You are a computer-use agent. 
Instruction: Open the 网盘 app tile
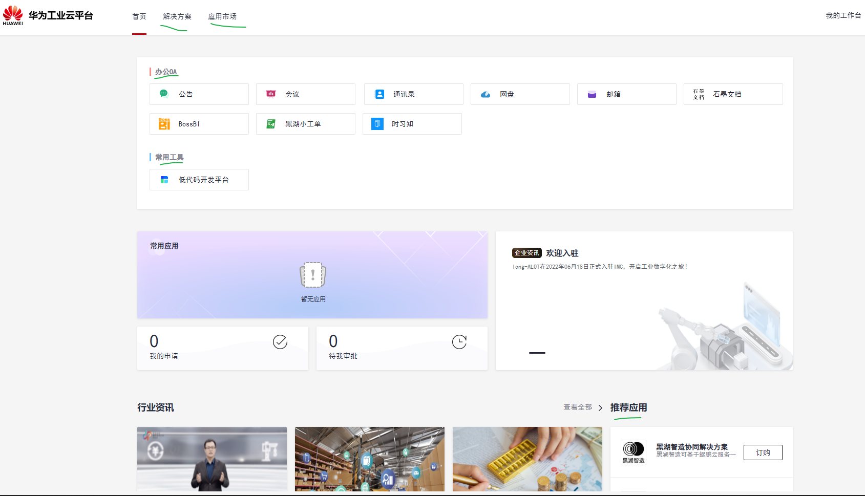(520, 94)
